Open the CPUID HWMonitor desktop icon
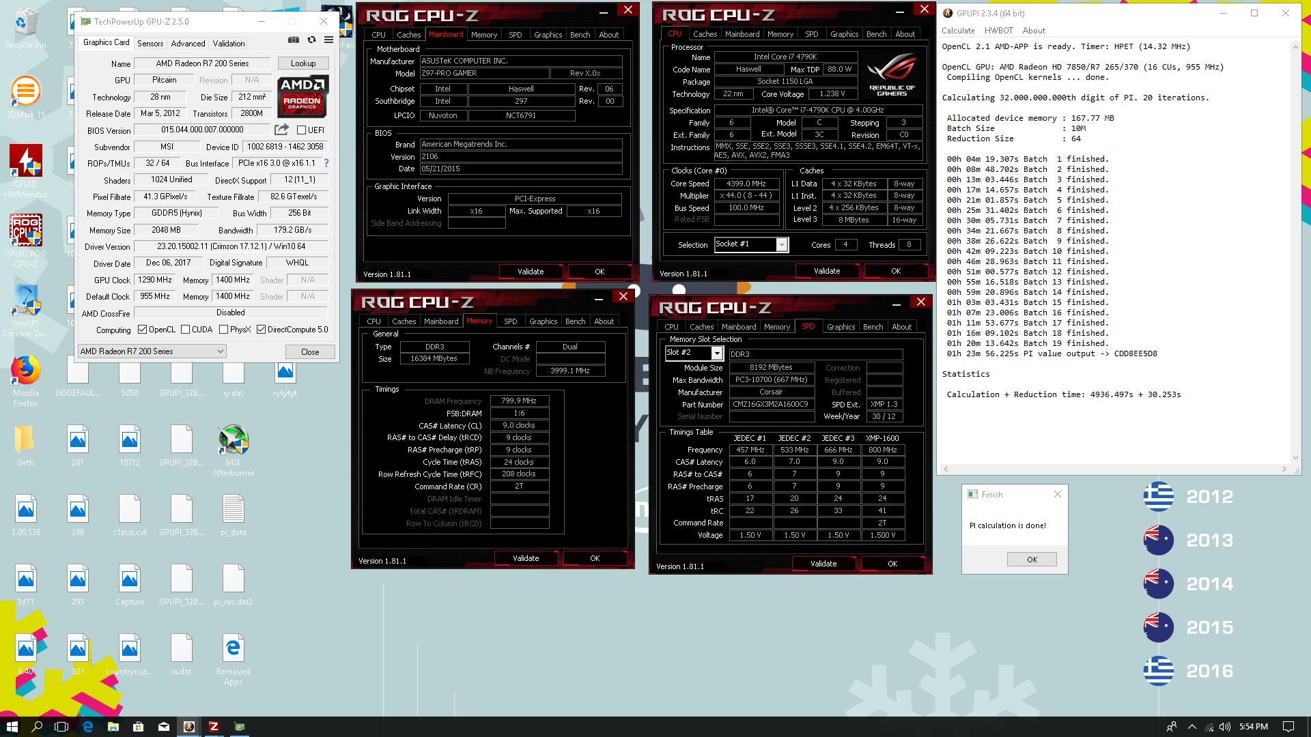Screen dimensions: 1311x737 coord(25,171)
